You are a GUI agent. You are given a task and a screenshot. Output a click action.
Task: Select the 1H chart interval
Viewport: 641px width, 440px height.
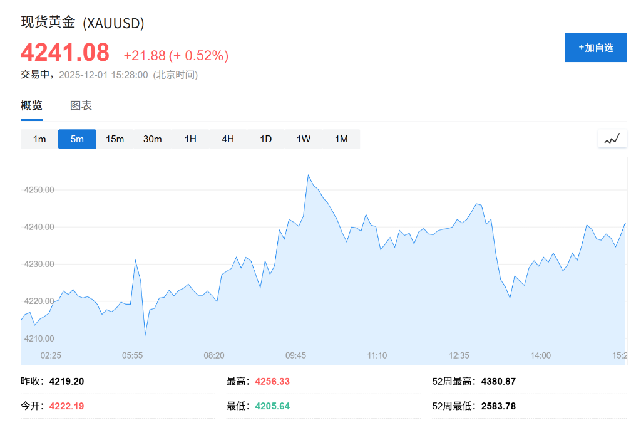tap(190, 139)
